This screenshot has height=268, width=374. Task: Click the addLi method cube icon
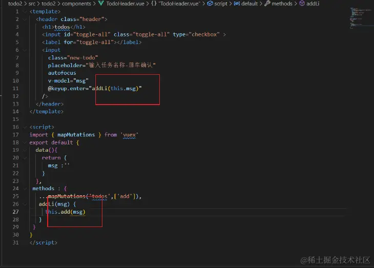302,4
